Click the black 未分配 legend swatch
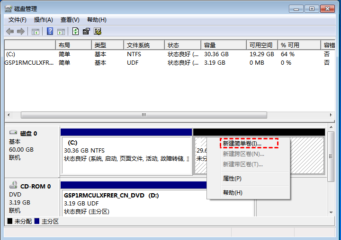 (x=10, y=221)
